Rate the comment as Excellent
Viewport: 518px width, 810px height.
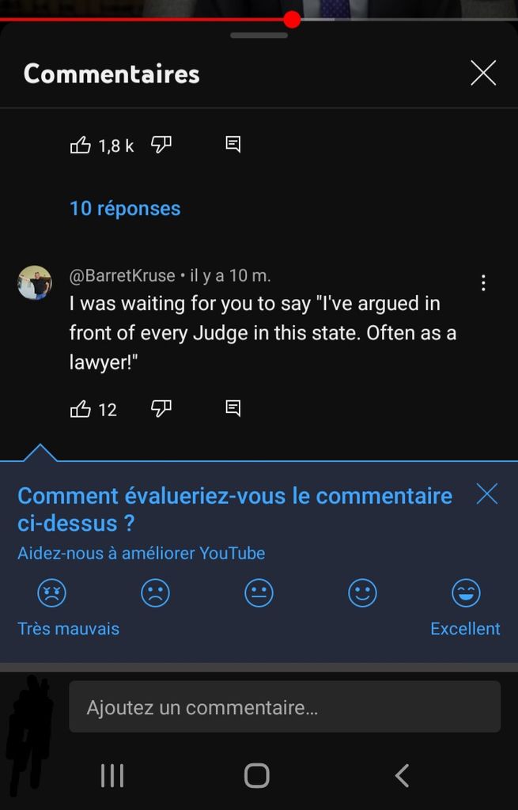pos(466,593)
